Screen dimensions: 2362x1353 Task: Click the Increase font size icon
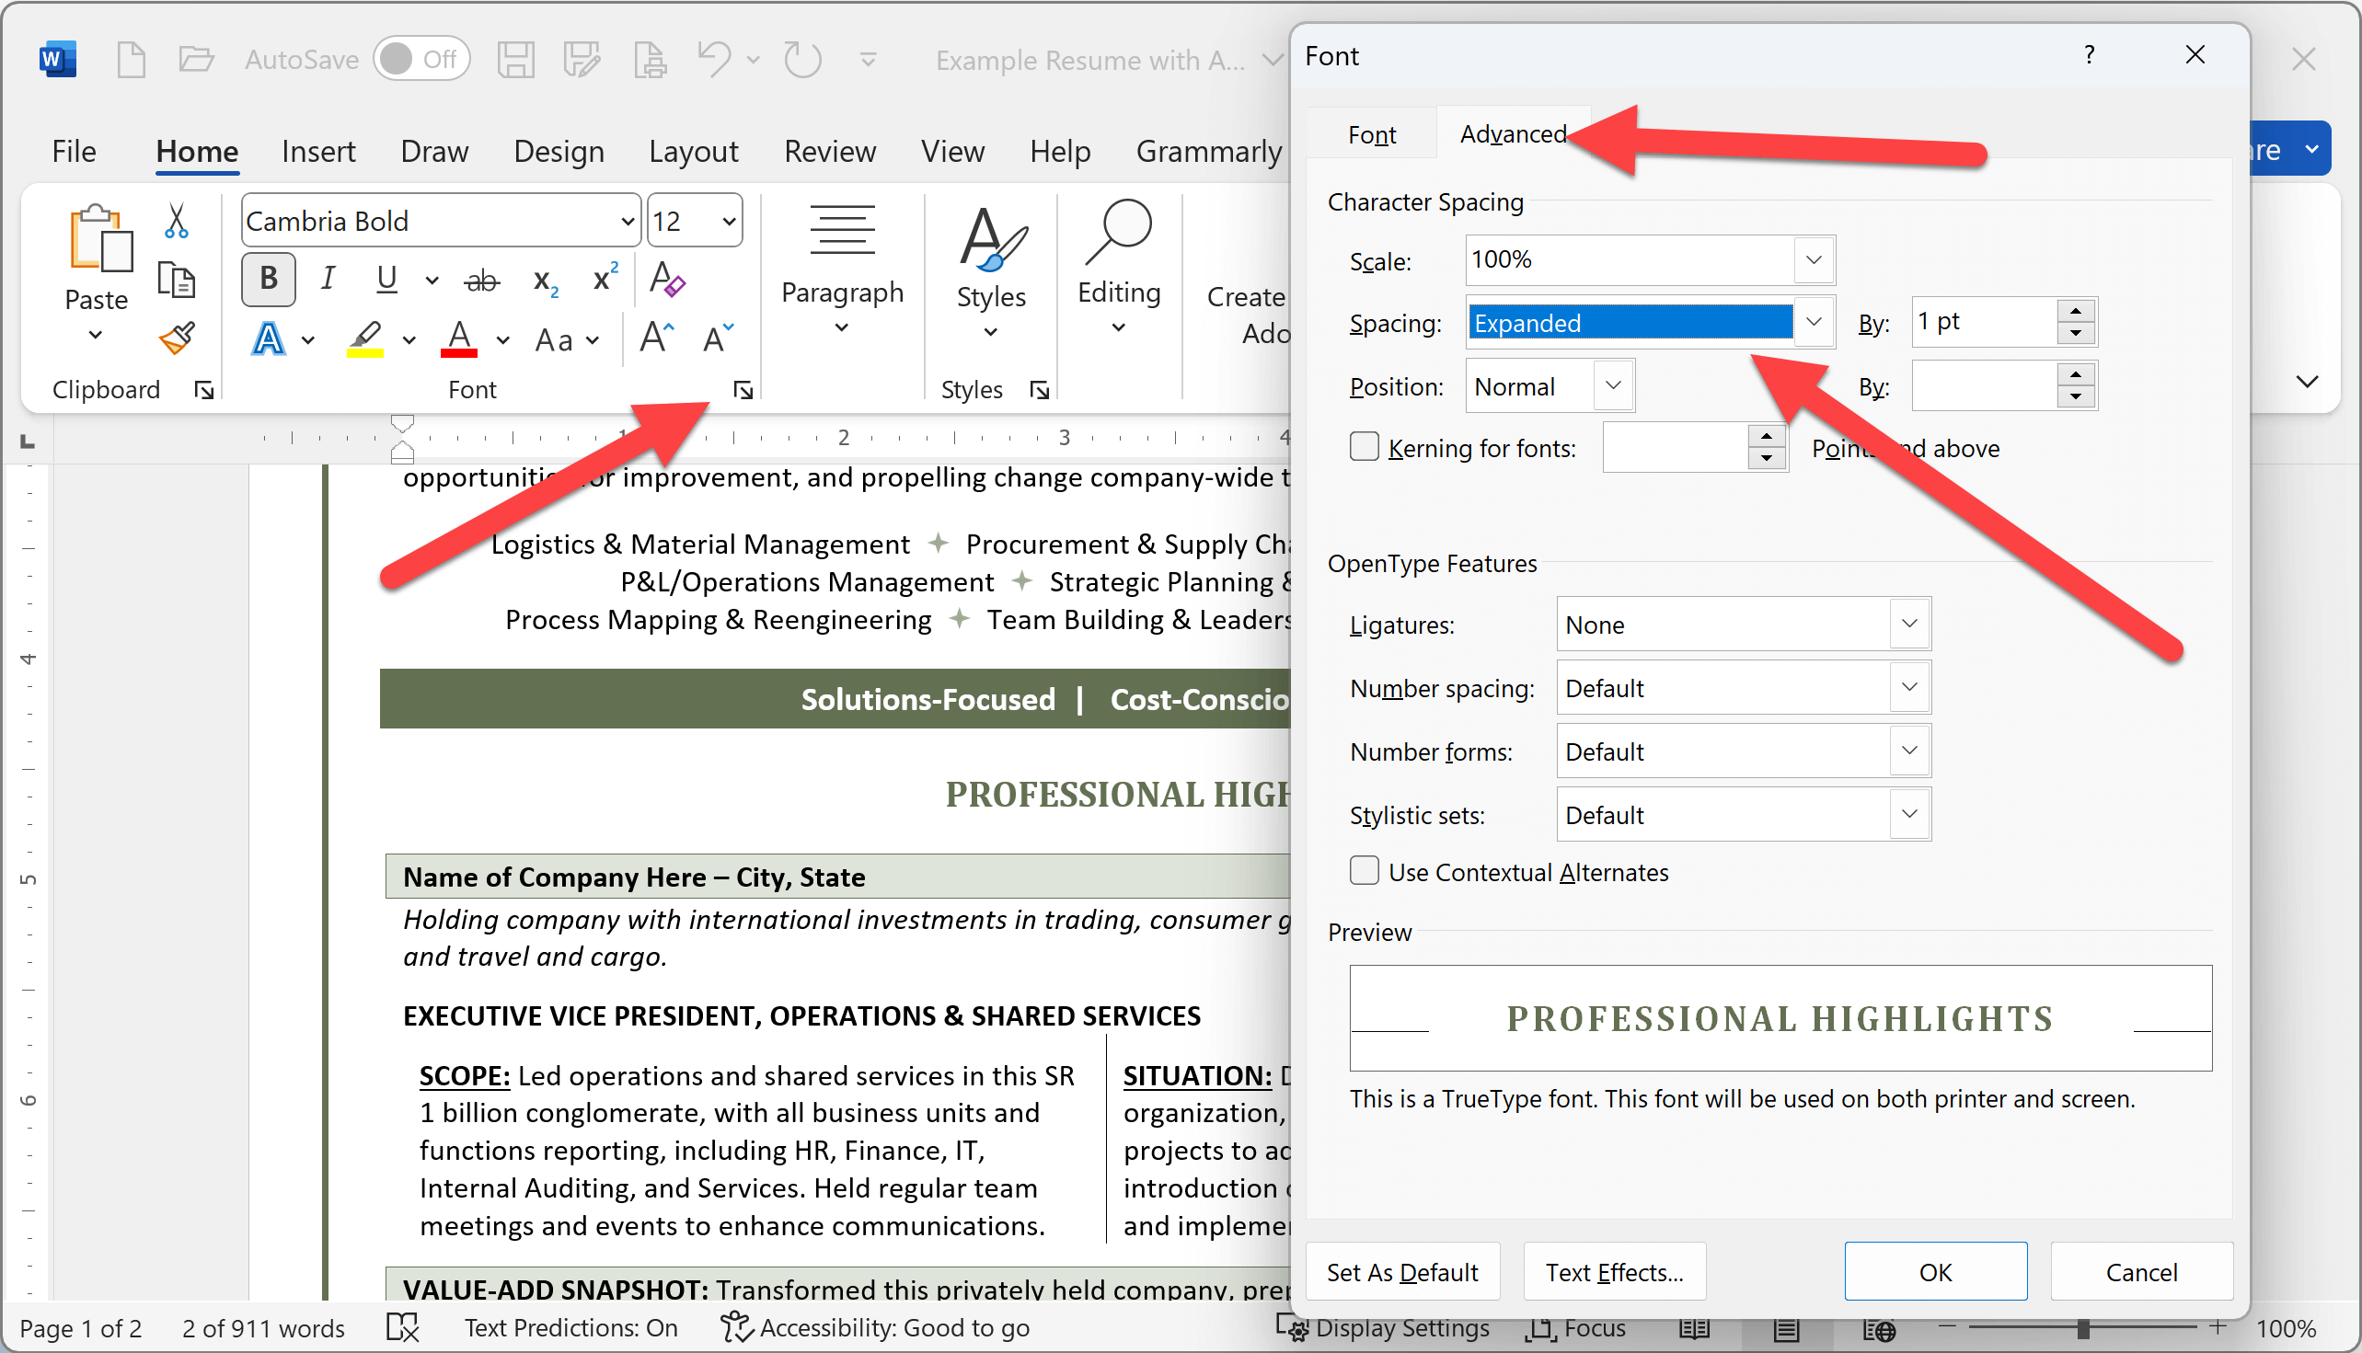(x=655, y=336)
